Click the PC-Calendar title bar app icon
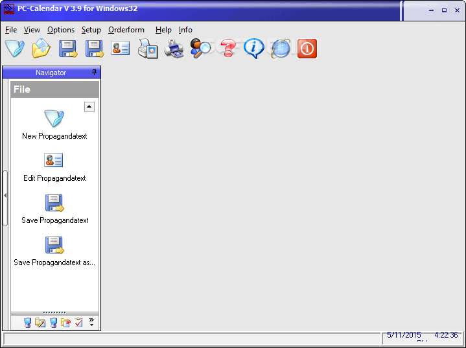 (x=9, y=8)
